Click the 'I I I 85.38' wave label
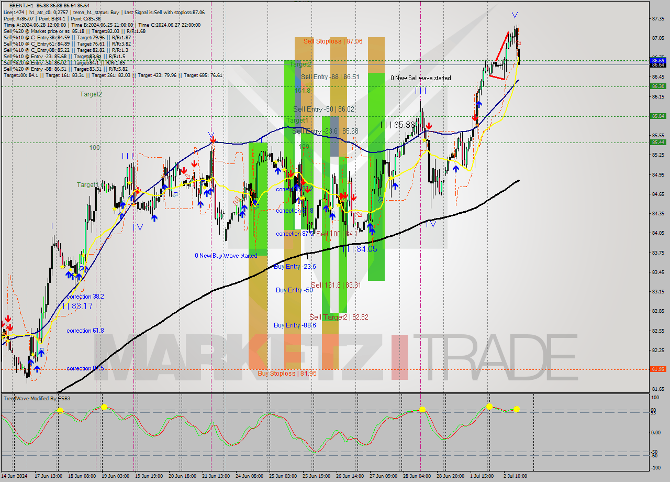 (x=398, y=125)
